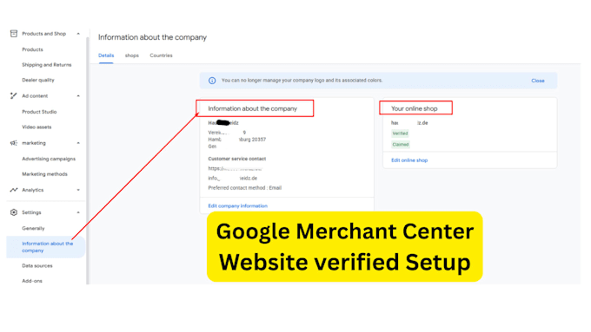Open Product Studio under Ad content
591x332 pixels.
(x=39, y=112)
